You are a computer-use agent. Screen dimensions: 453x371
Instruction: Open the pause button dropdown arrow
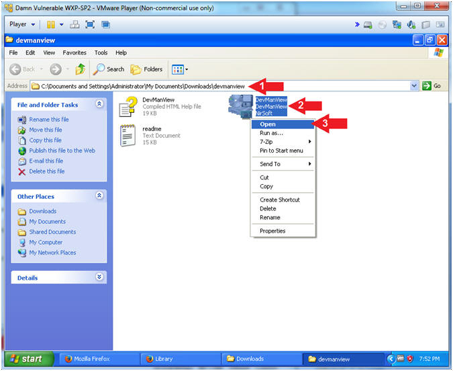(x=62, y=25)
